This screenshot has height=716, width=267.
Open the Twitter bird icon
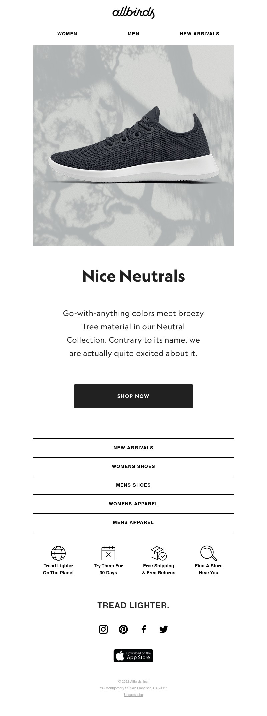164,629
